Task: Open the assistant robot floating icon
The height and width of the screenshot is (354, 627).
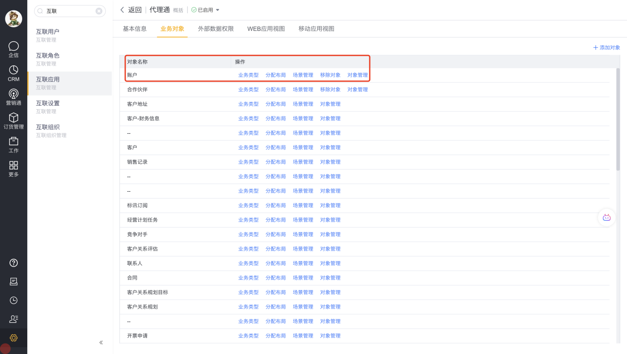Action: coord(607,218)
